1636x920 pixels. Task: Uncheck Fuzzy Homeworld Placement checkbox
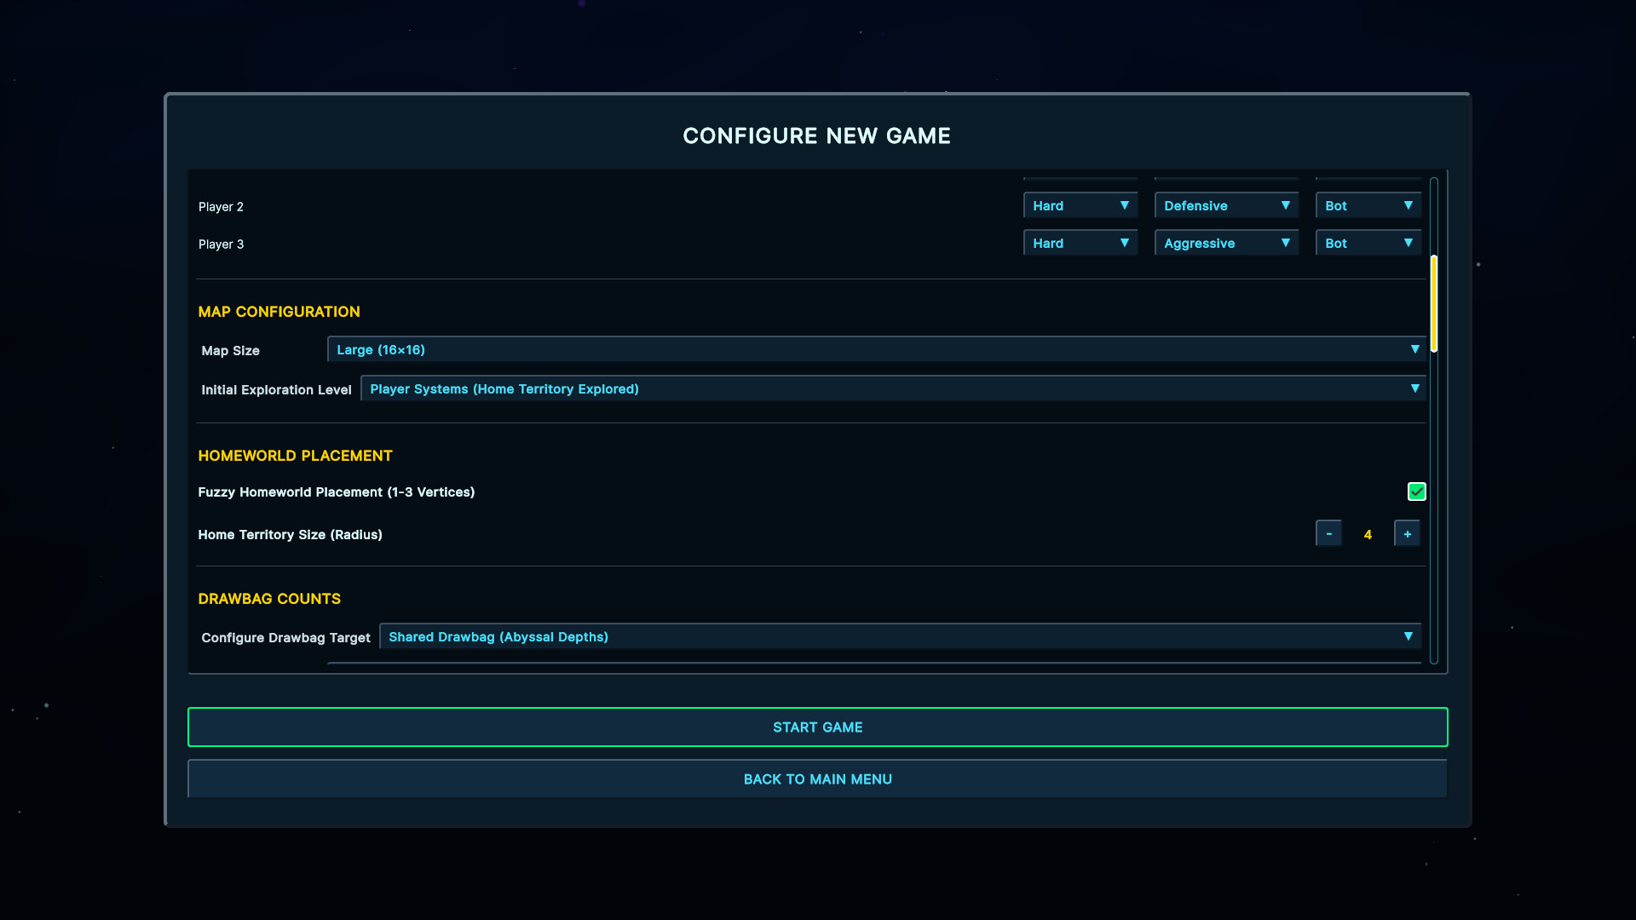point(1416,492)
